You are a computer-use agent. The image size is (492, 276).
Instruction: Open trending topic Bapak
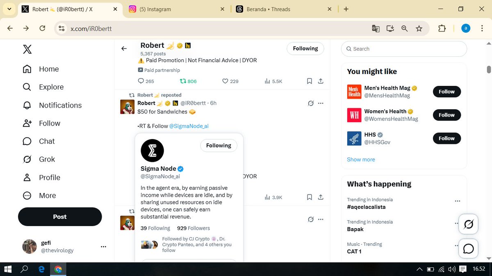coord(355,229)
